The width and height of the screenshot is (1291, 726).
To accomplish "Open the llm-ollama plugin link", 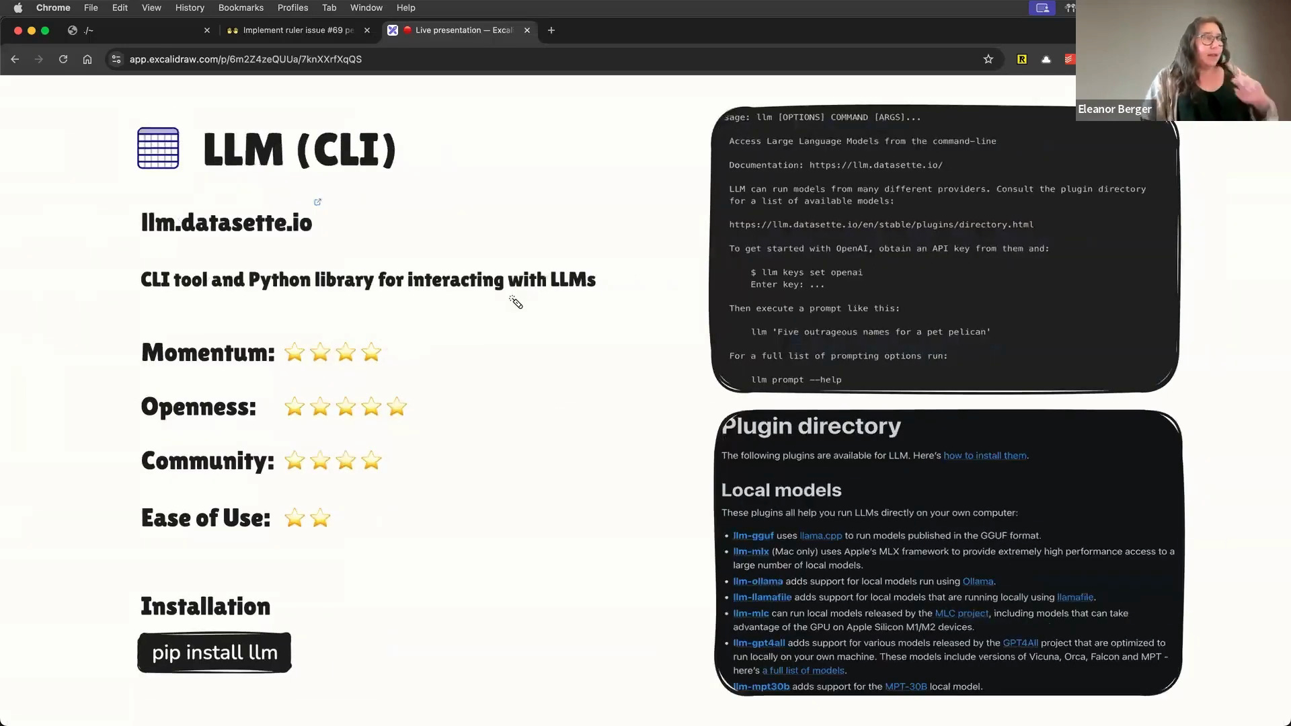I will click(x=758, y=581).
